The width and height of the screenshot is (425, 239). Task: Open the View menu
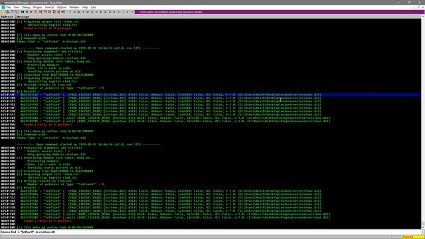tap(16, 7)
